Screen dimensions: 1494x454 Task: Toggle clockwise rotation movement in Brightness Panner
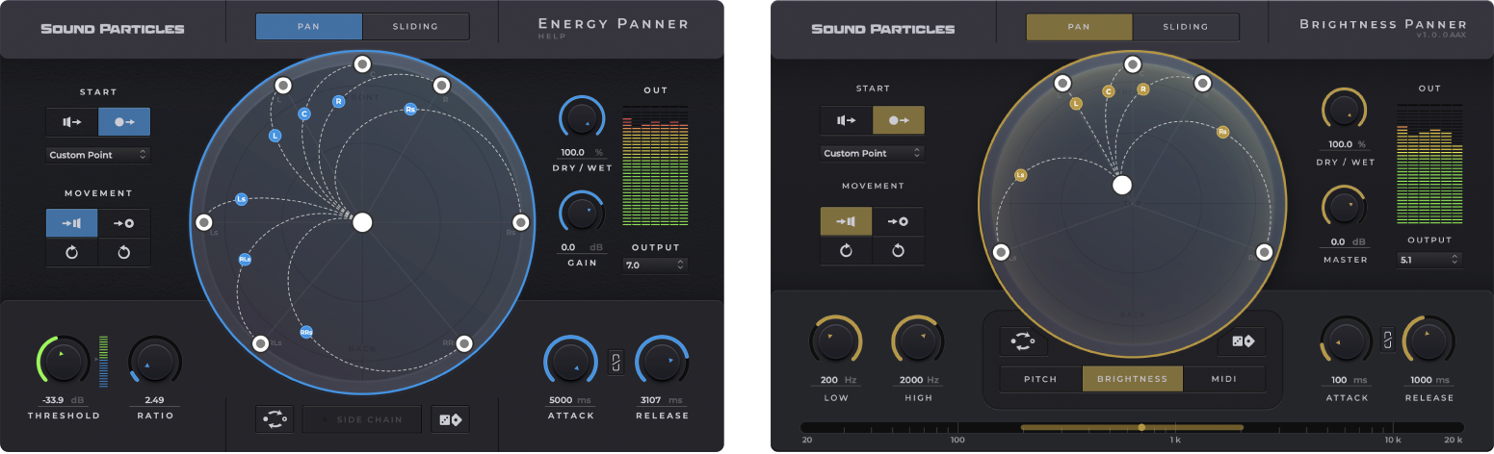(x=898, y=250)
